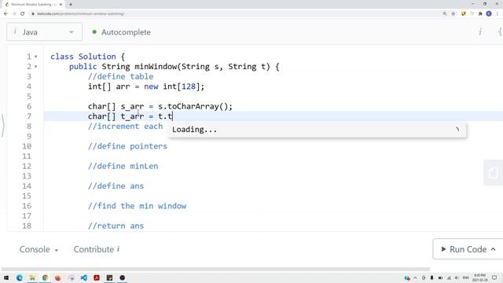Show hidden system tray icons
This screenshot has width=503, height=283.
pyautogui.click(x=416, y=277)
